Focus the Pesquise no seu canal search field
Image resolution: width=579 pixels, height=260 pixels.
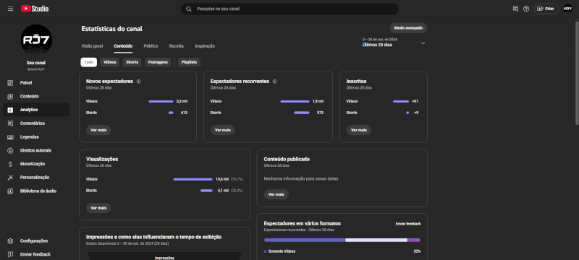point(289,9)
